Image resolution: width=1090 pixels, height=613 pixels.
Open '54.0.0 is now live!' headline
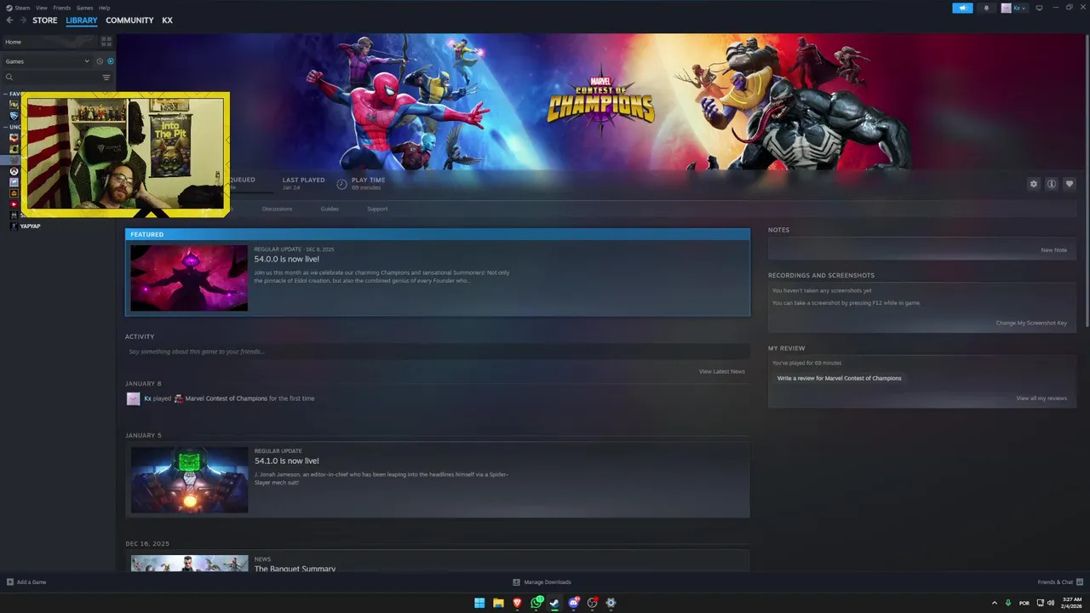pyautogui.click(x=286, y=259)
